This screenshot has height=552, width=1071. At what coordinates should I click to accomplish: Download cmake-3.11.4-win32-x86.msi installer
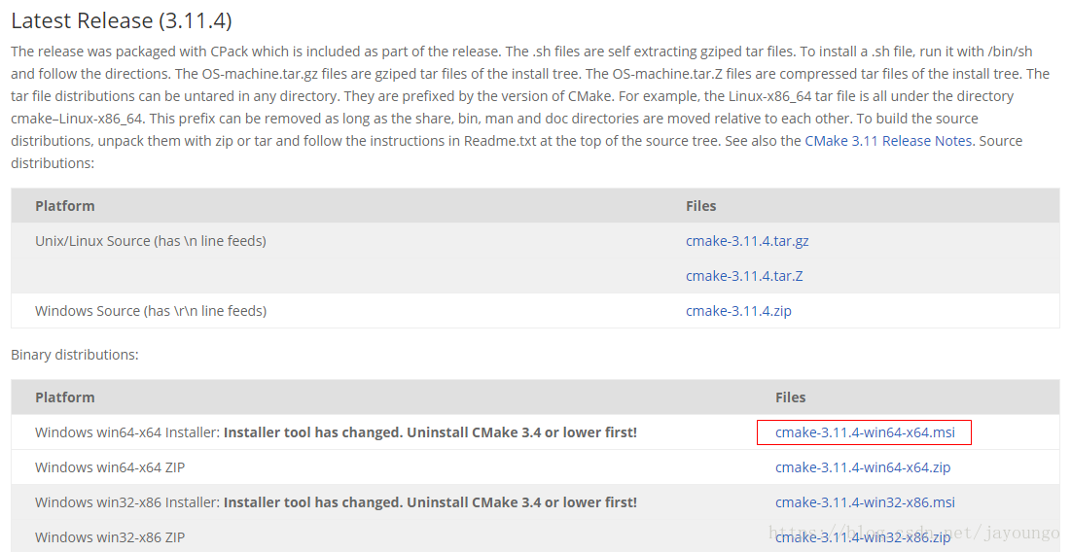point(865,502)
